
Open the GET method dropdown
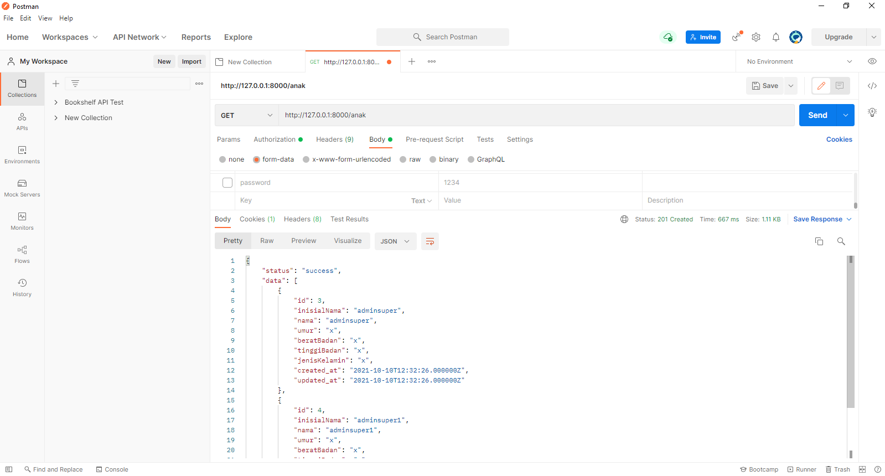[247, 115]
